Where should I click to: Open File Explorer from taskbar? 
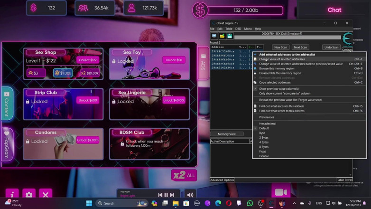point(176,203)
